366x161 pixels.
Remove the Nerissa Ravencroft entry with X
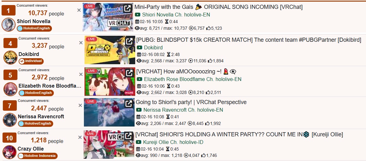coord(80,105)
